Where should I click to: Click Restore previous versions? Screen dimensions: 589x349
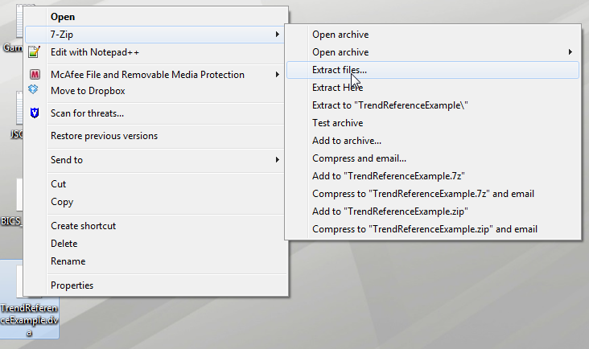click(104, 136)
